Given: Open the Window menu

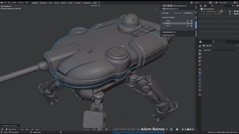Looking at the screenshot, I should (21, 2).
